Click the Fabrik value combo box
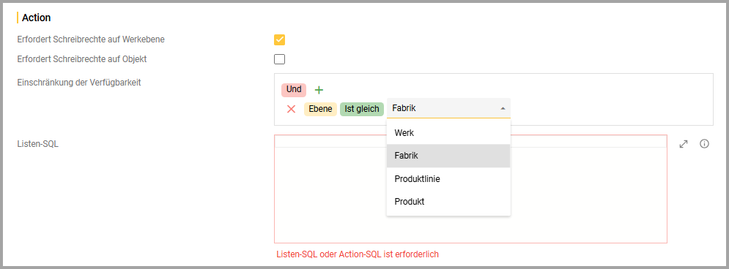The height and width of the screenshot is (269, 729). pyautogui.click(x=448, y=108)
